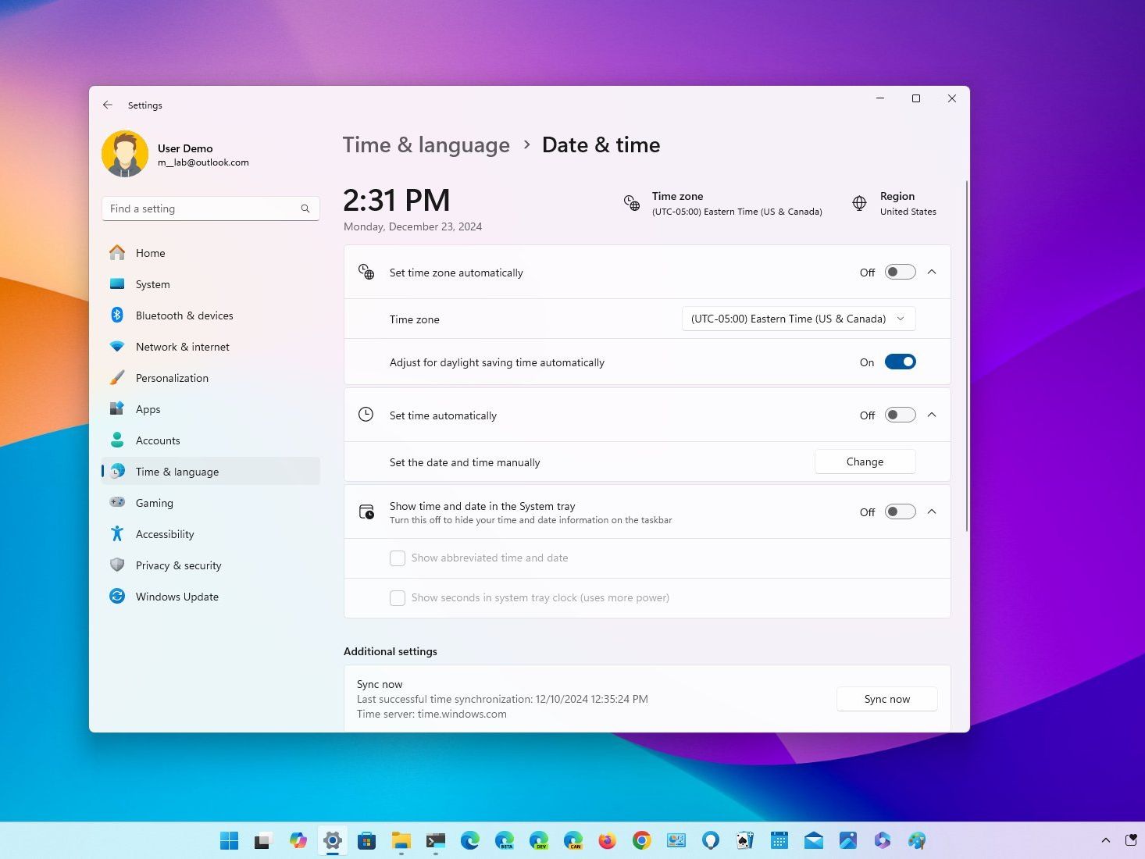Click the Time zone globe icon near header
Image resolution: width=1145 pixels, height=859 pixels.
coord(631,202)
